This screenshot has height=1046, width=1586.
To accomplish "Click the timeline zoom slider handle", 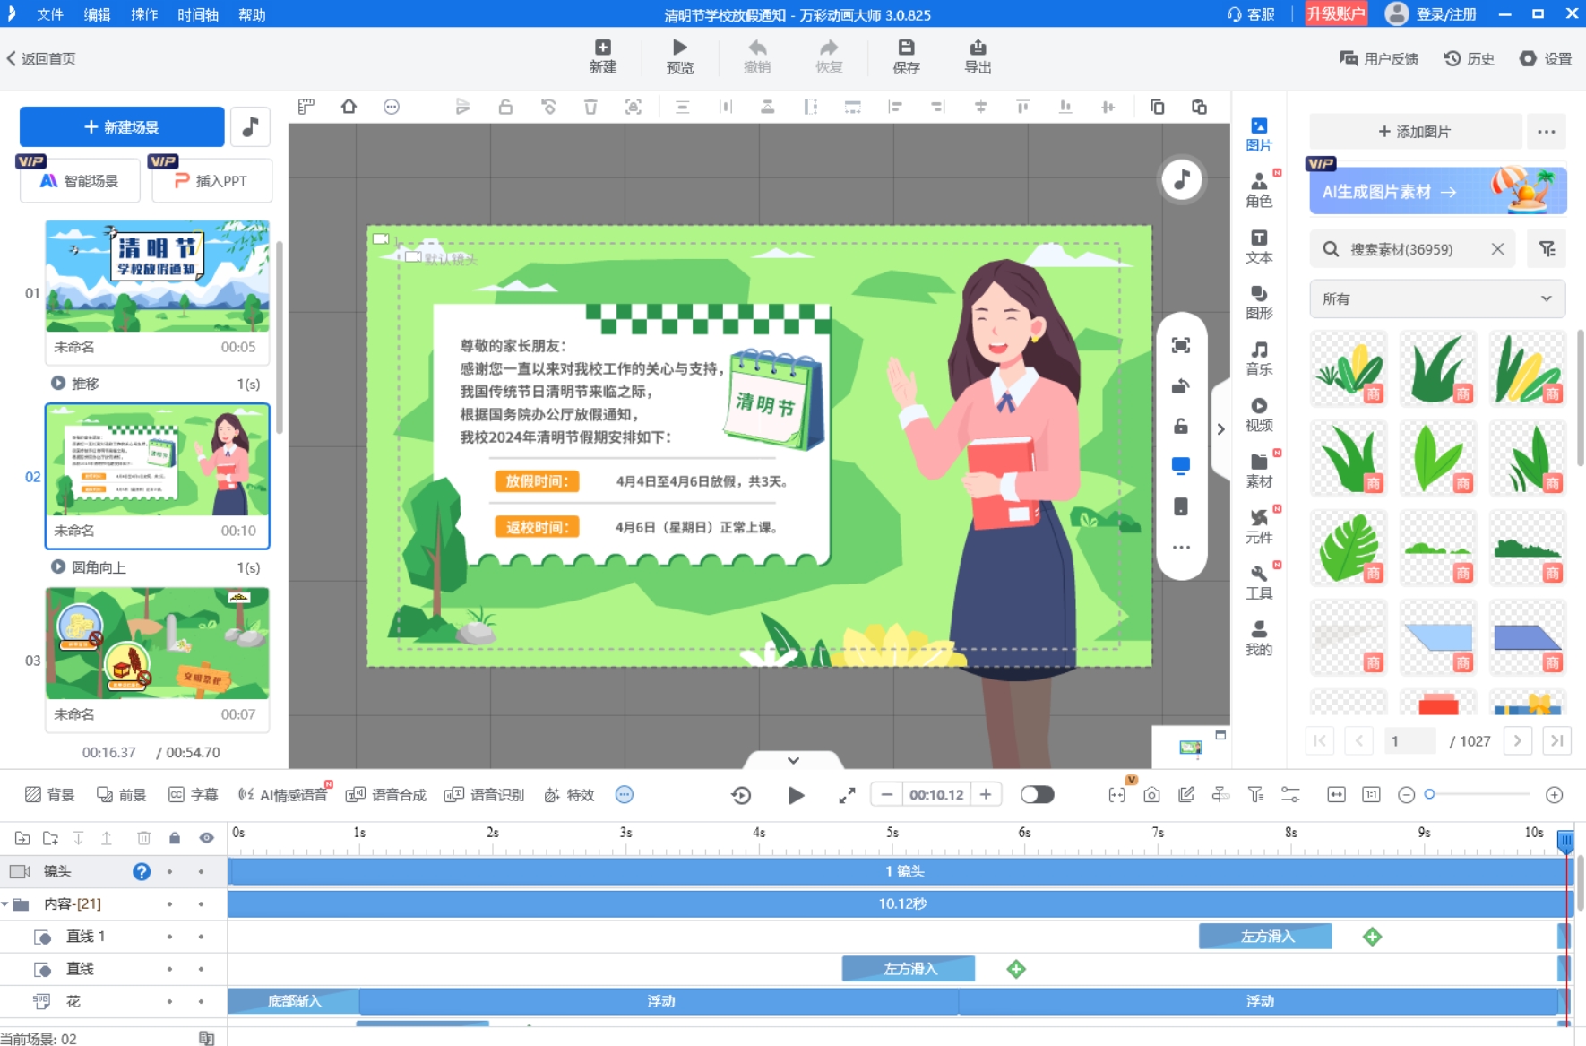I will tap(1430, 794).
